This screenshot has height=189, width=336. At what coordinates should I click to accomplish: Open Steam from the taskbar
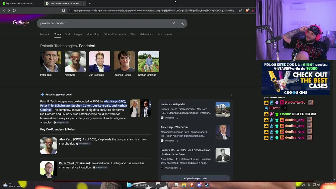point(207,185)
